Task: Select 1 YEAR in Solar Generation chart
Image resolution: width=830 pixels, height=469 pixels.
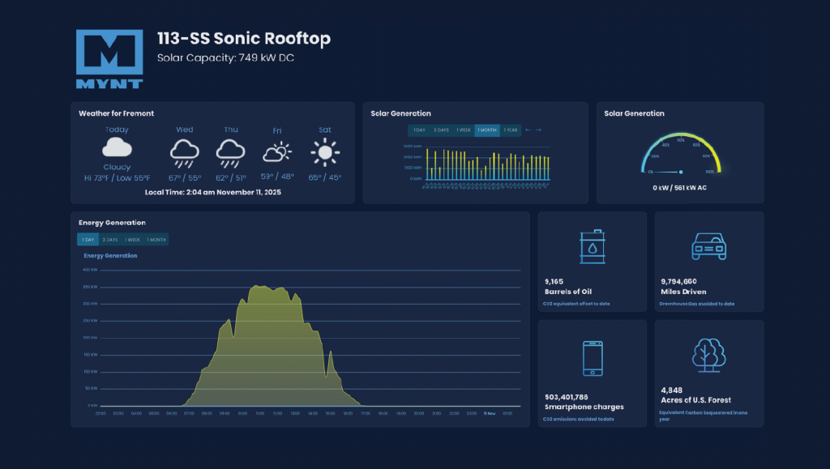Action: tap(511, 130)
